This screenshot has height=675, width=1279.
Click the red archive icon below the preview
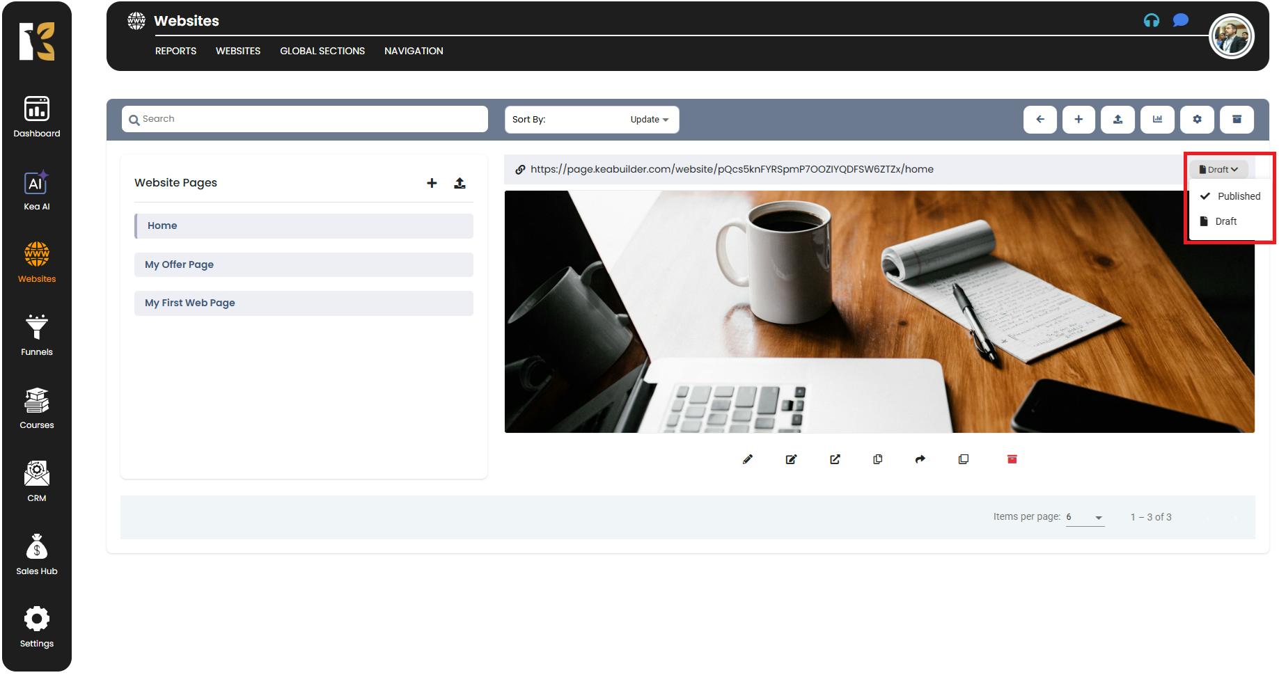[1012, 459]
